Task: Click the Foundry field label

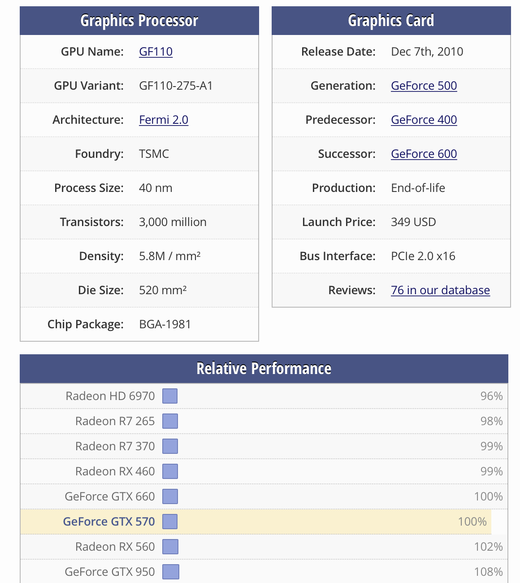Action: 100,154
